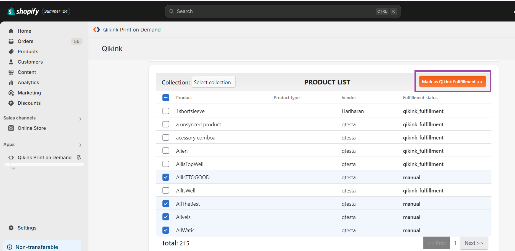Click the Orders count badge 55
The width and height of the screenshot is (515, 251).
pyautogui.click(x=77, y=41)
